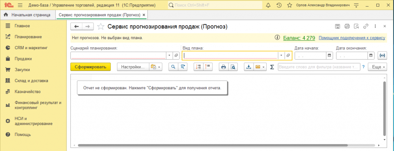
Task: Open the Планирование section
Action: tap(28, 37)
